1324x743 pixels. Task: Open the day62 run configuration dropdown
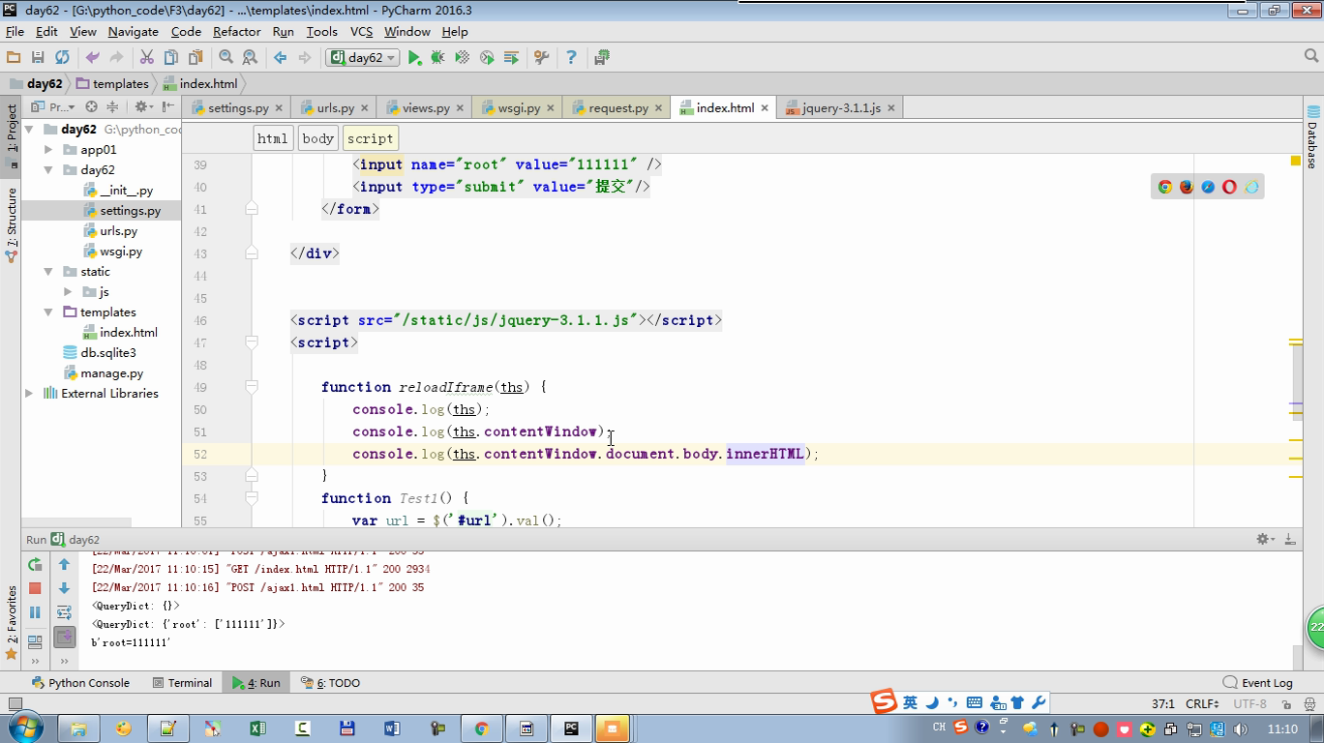coord(364,58)
